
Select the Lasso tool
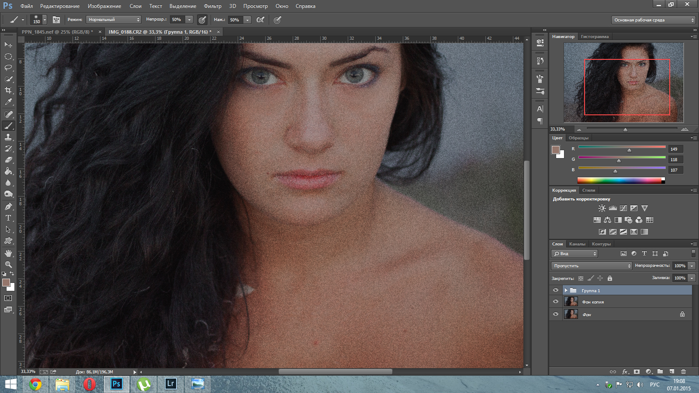pos(8,68)
